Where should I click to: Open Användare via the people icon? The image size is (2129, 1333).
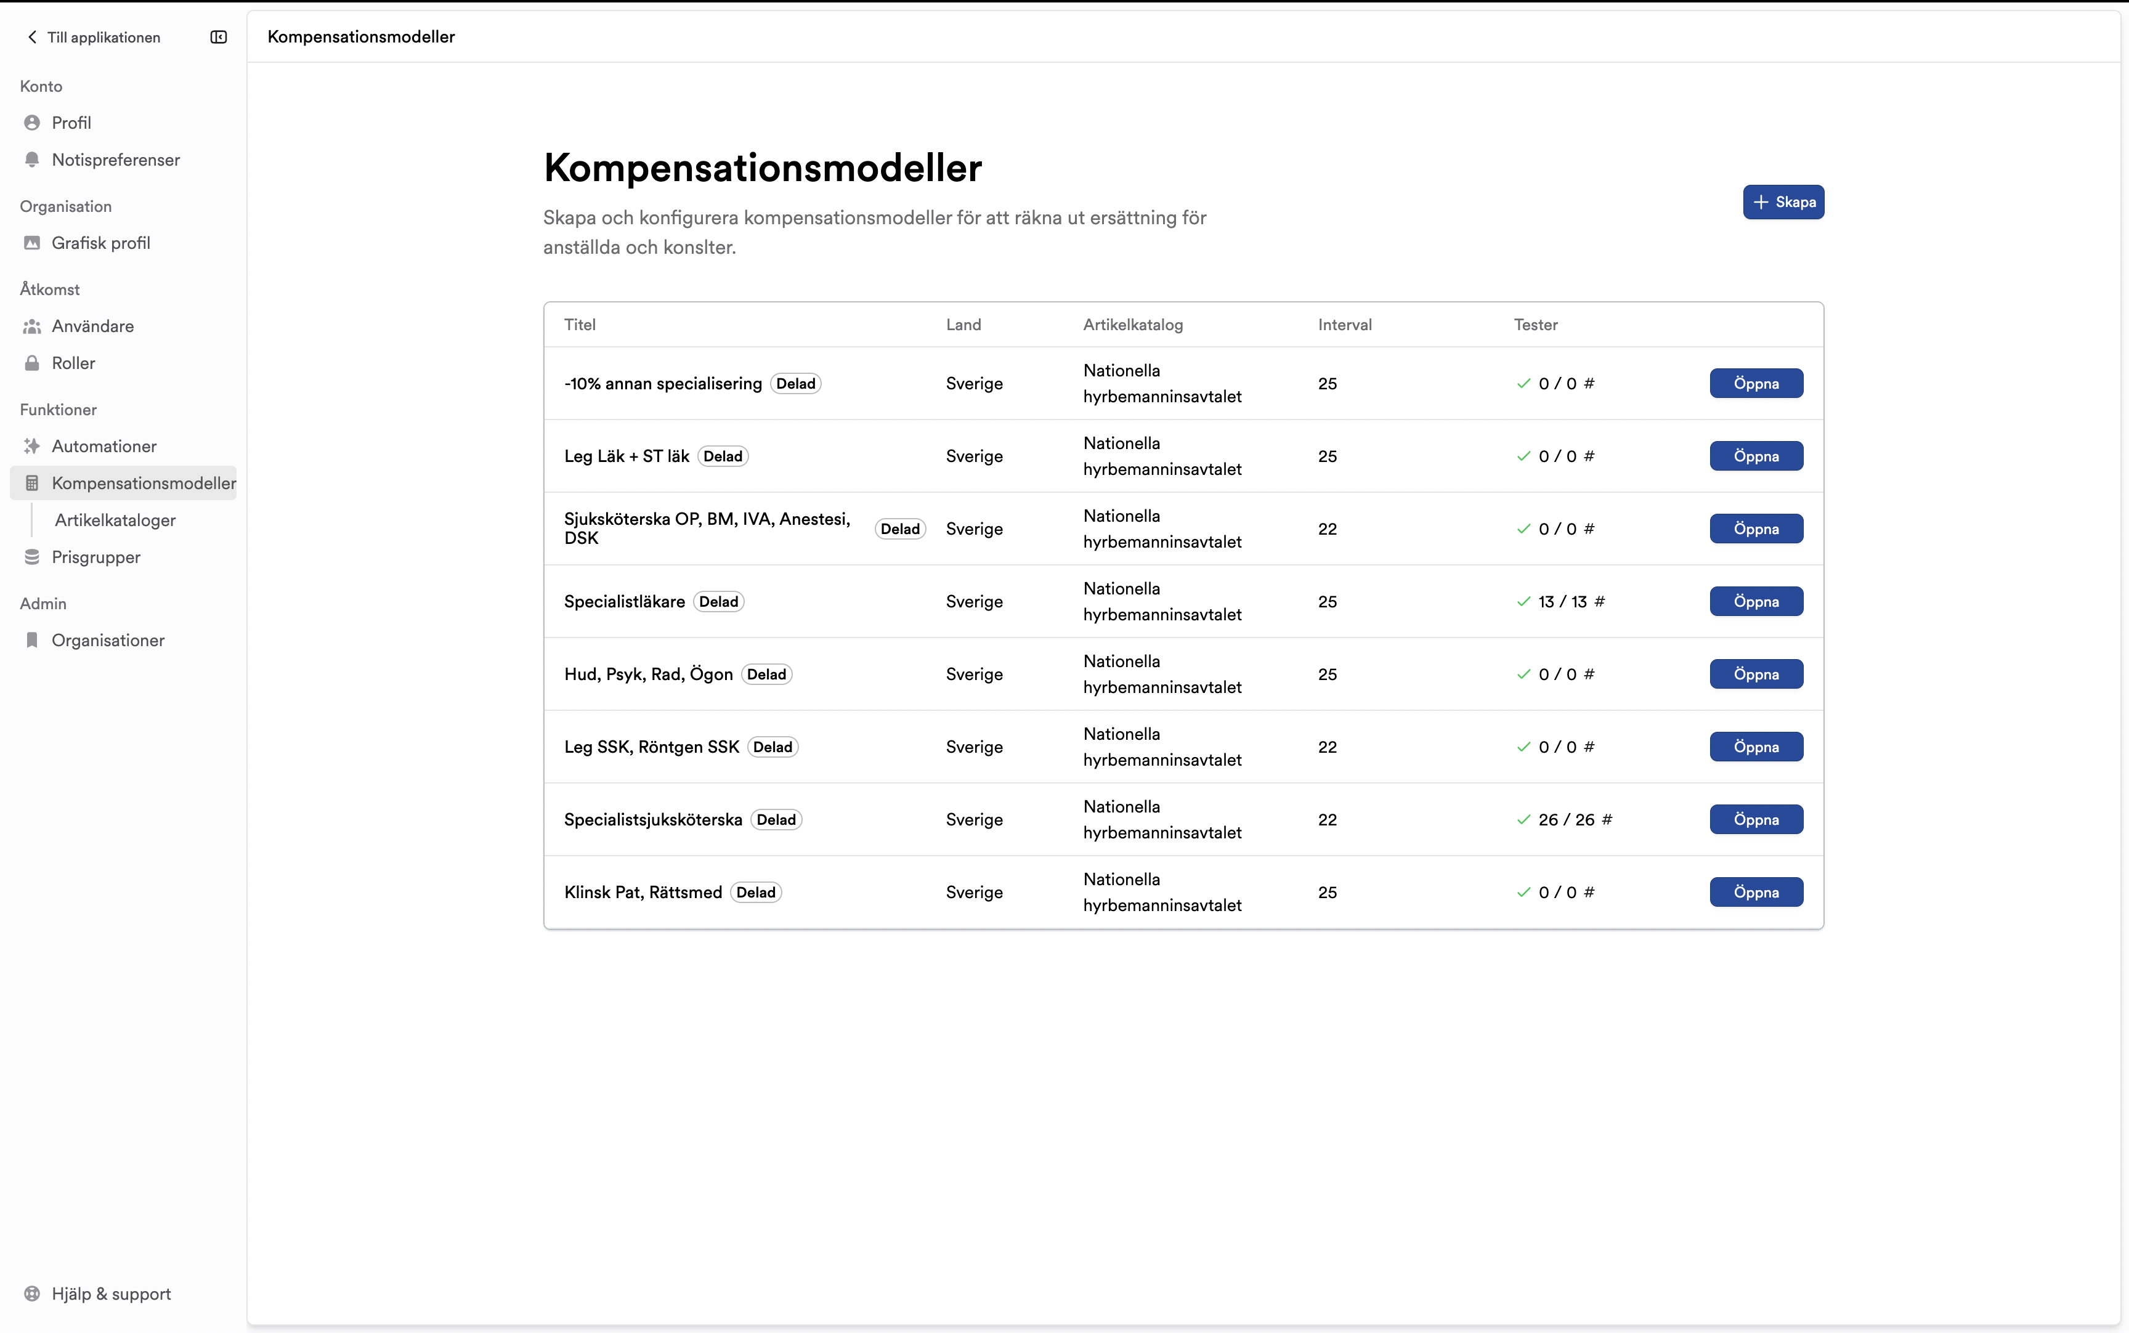pyautogui.click(x=33, y=326)
